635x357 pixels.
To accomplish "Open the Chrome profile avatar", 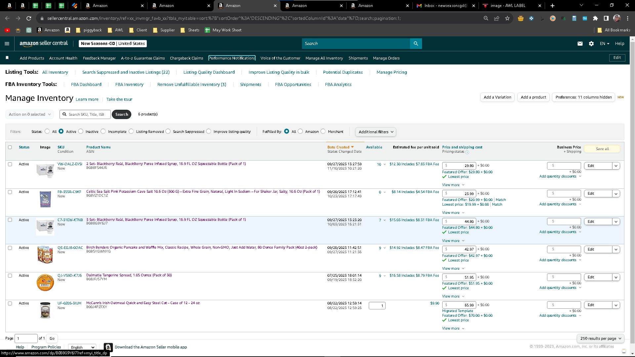I will pos(617,19).
